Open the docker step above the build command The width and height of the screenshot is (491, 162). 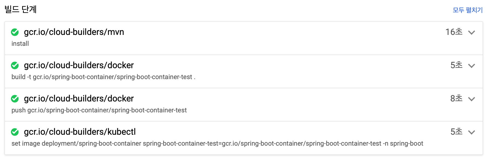(x=79, y=65)
